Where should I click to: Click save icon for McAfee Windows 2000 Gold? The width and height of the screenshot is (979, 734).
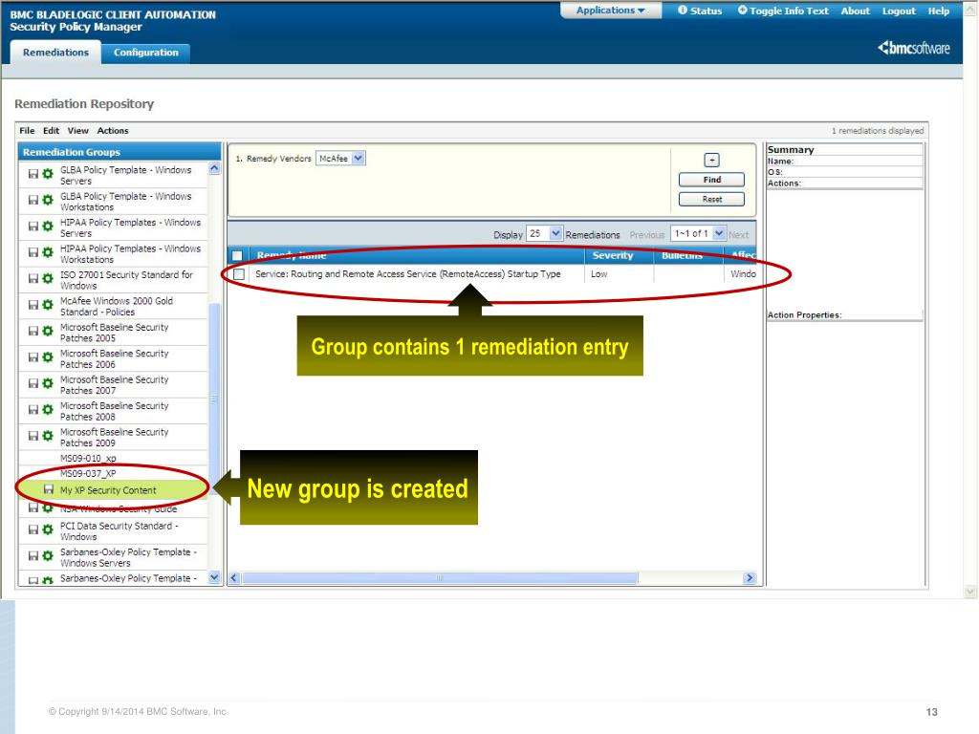point(33,305)
